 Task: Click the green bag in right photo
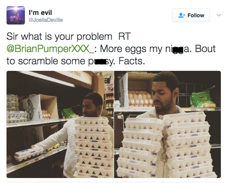point(202,99)
